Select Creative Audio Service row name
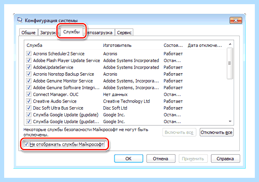The image size is (259, 182). [x=55, y=101]
